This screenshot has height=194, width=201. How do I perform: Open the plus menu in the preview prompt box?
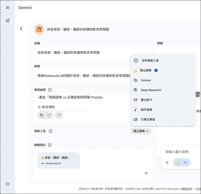(167, 162)
